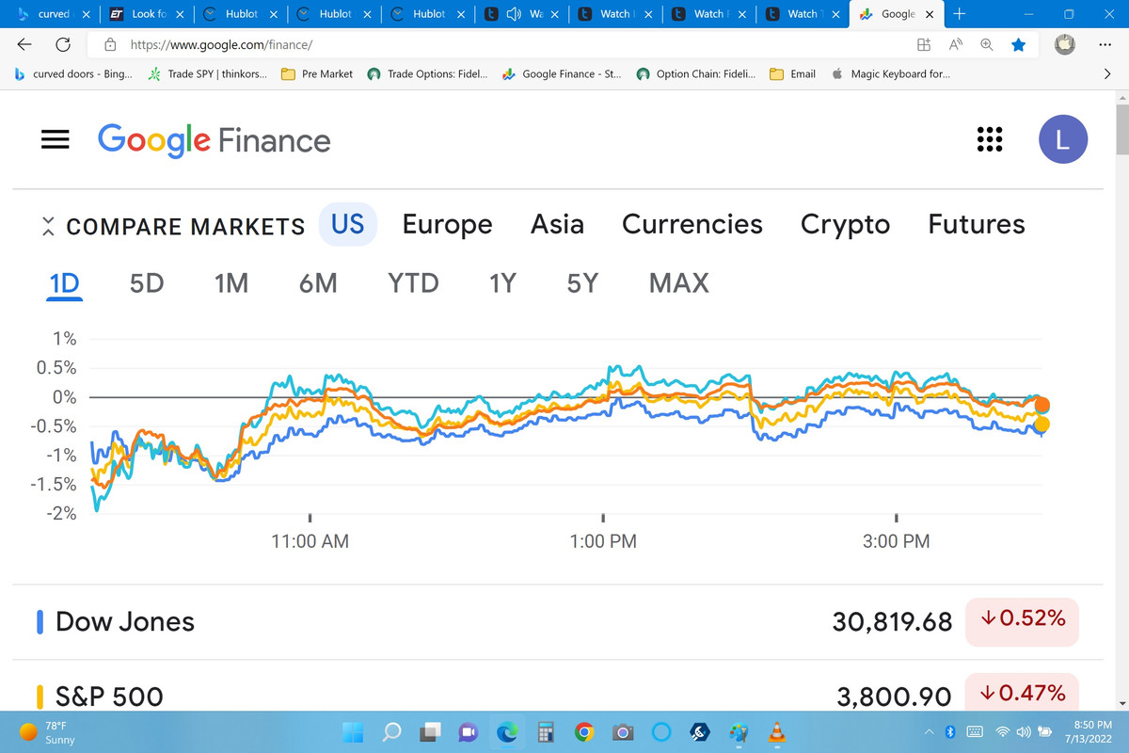The image size is (1129, 753).
Task: Open the Email favorites folder
Action: [x=792, y=73]
